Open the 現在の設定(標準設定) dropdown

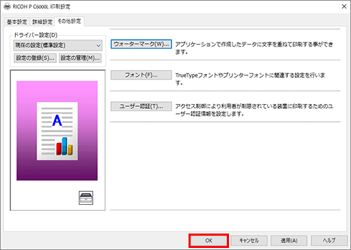pyautogui.click(x=58, y=45)
